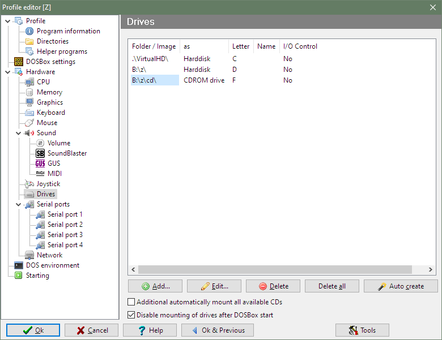The image size is (442, 340).
Task: Click the Delete all button
Action: click(331, 286)
